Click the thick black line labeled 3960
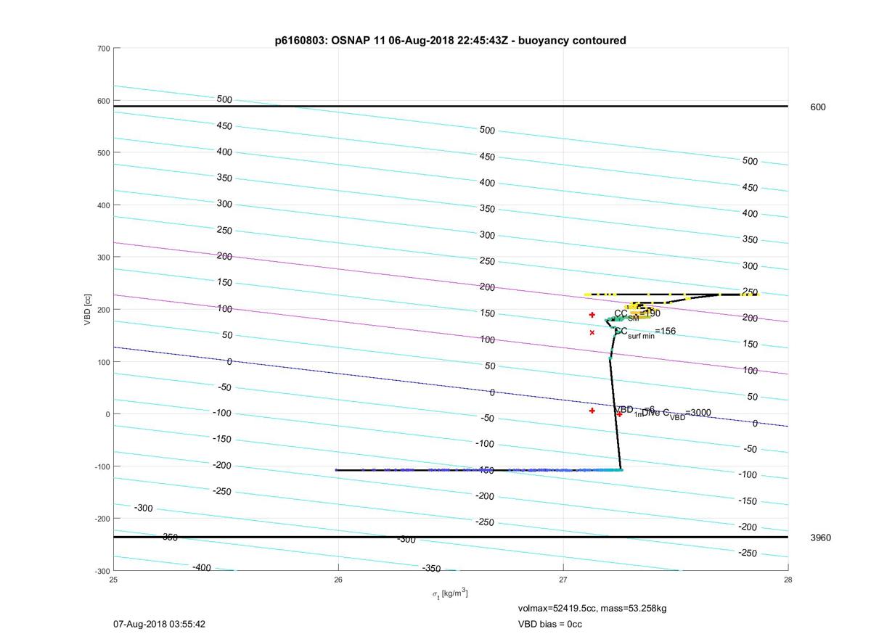871x642 pixels. pos(450,537)
